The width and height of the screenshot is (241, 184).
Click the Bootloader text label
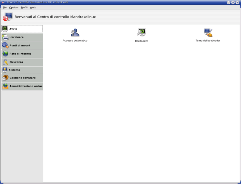(x=142, y=41)
